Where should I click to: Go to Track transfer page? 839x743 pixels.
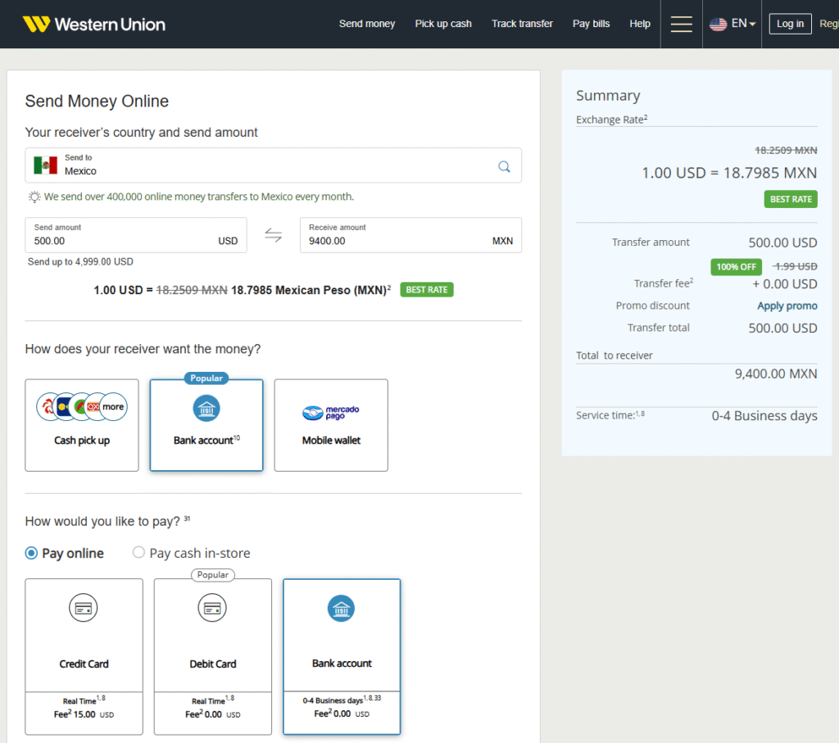[522, 24]
